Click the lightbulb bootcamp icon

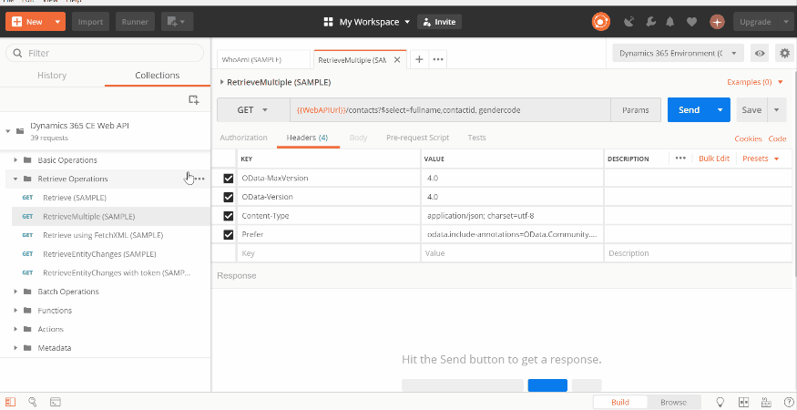(x=720, y=402)
